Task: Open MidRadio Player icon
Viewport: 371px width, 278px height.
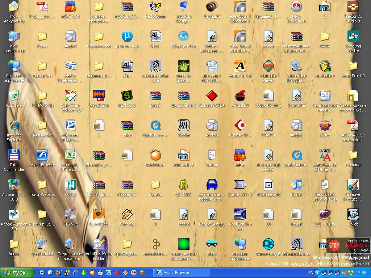Action: [268, 66]
